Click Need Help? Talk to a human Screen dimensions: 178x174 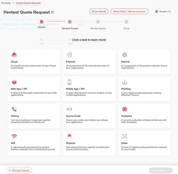coord(129,11)
